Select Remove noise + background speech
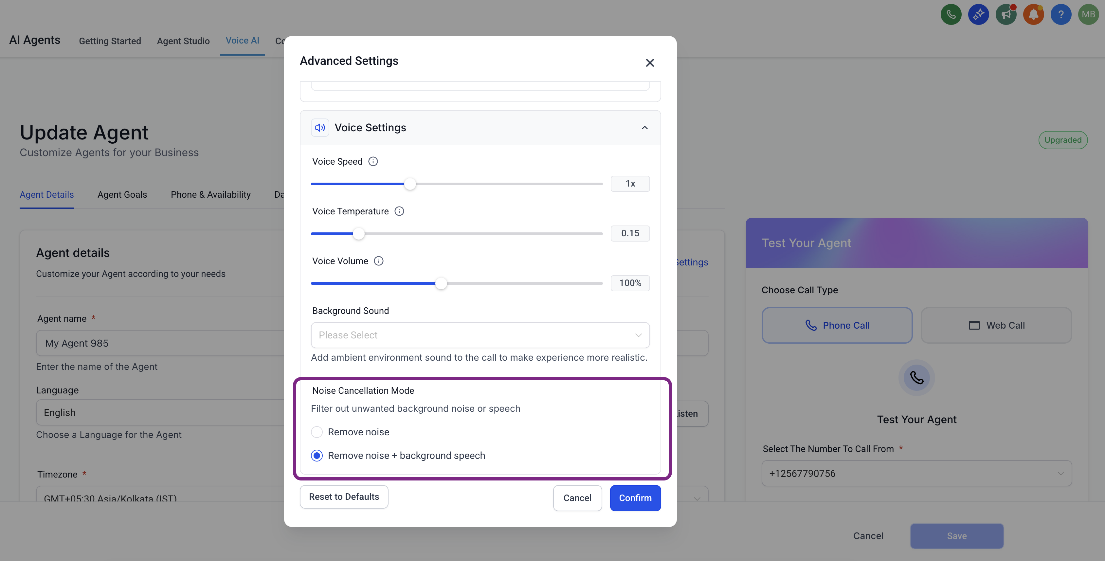Screen dimensions: 1105x561 point(317,456)
